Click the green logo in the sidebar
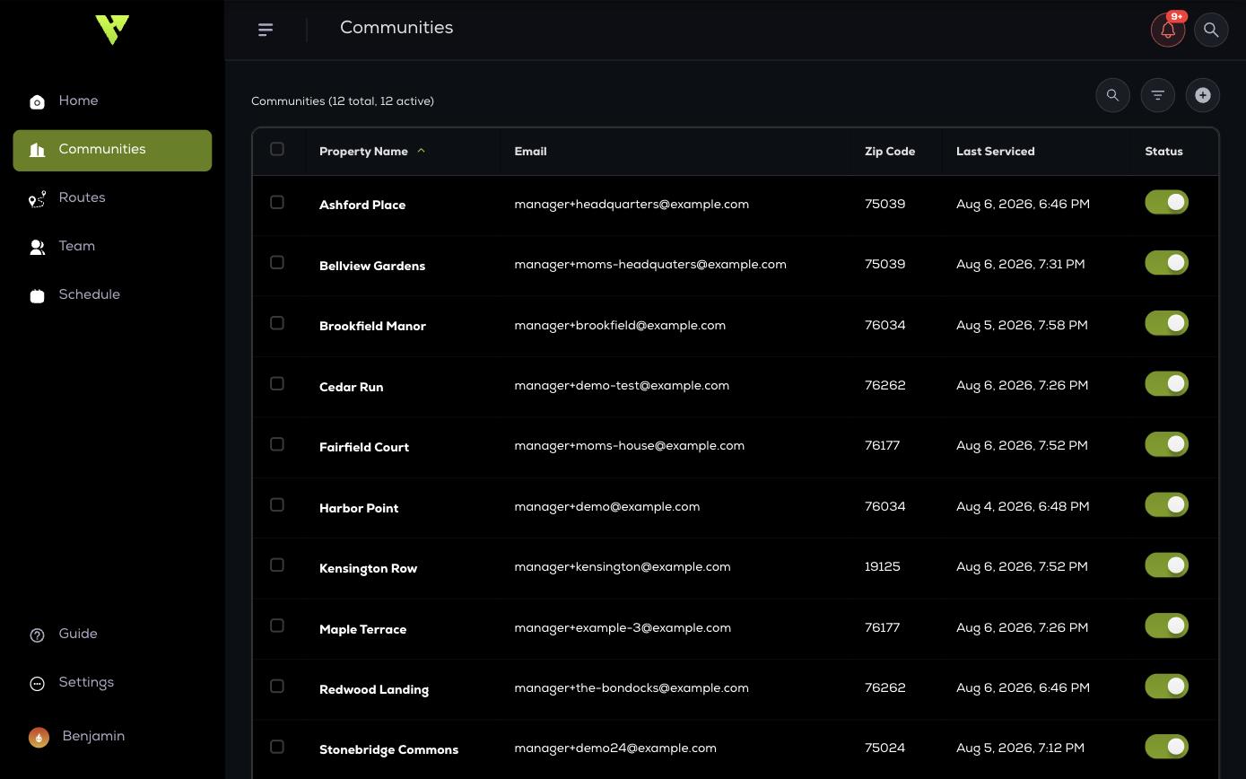 pyautogui.click(x=112, y=30)
